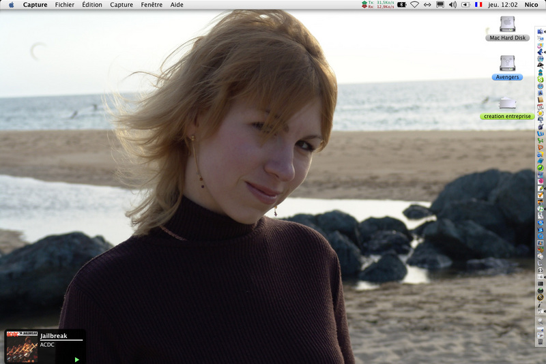Launch Microsoft Word from the Dock
Screen dimensions: 546x364
point(541,134)
